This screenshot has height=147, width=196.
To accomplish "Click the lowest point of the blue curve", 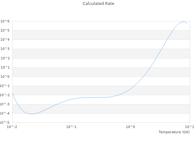I will click(x=31, y=114).
